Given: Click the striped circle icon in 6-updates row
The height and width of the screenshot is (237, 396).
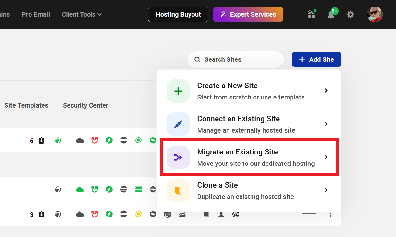Looking at the screenshot, I should (x=124, y=140).
